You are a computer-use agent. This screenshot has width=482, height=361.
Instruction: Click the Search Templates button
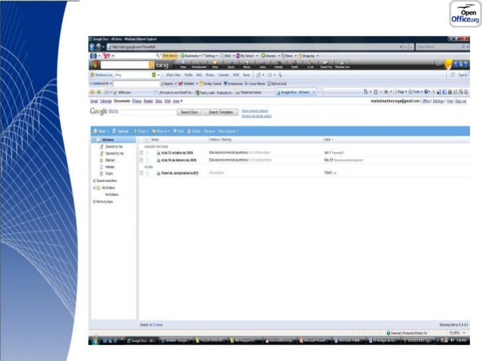click(x=220, y=112)
